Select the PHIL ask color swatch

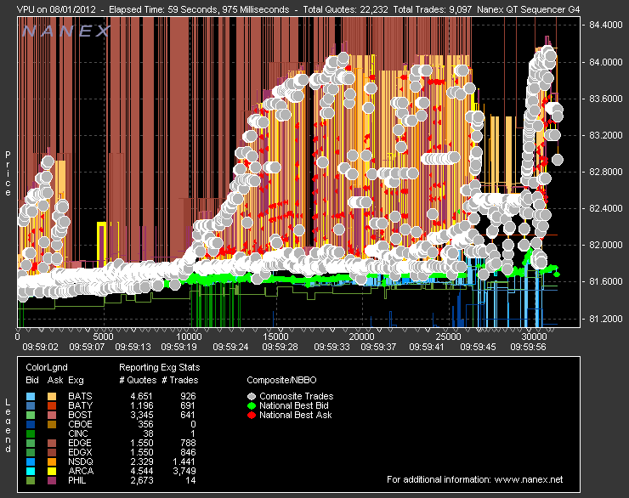(x=52, y=480)
